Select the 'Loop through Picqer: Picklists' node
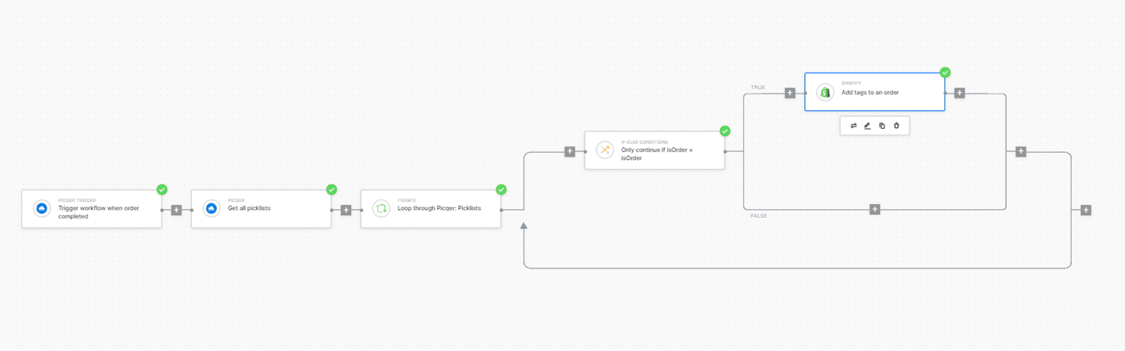The image size is (1125, 351). coord(431,209)
